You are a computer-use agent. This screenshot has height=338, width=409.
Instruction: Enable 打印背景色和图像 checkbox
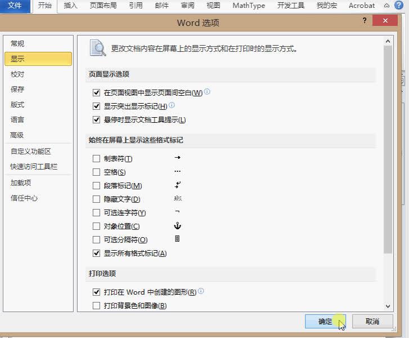click(x=96, y=306)
